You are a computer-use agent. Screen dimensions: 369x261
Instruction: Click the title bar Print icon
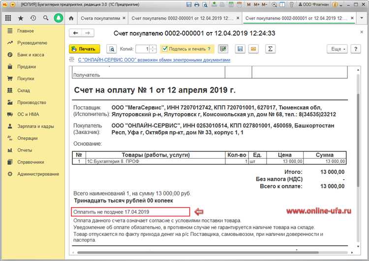tap(197, 4)
